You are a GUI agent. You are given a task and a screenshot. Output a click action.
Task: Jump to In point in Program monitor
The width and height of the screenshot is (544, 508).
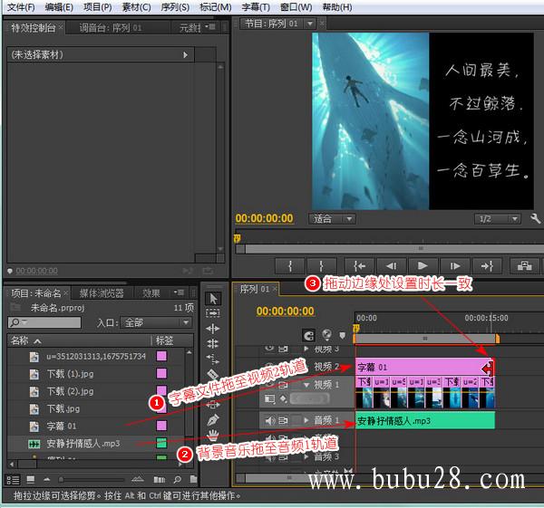tap(359, 266)
